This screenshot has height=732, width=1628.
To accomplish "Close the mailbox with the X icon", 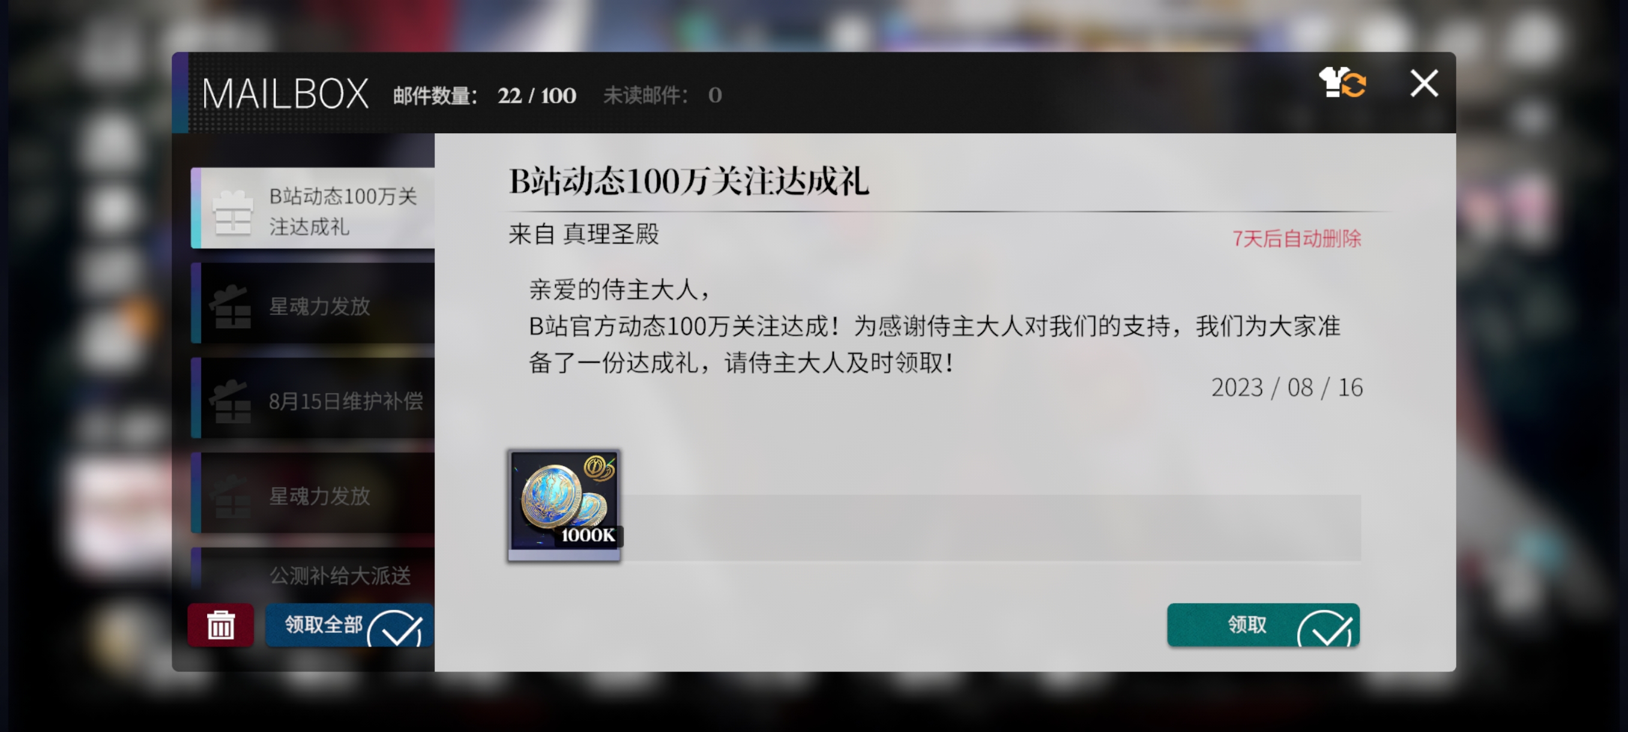I will 1424,83.
